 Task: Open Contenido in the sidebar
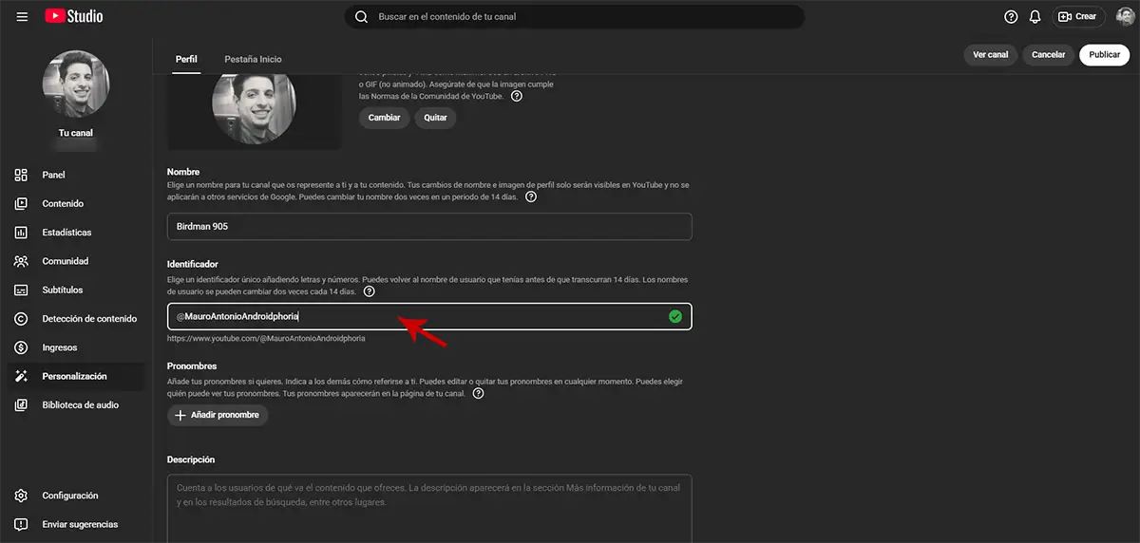76,203
